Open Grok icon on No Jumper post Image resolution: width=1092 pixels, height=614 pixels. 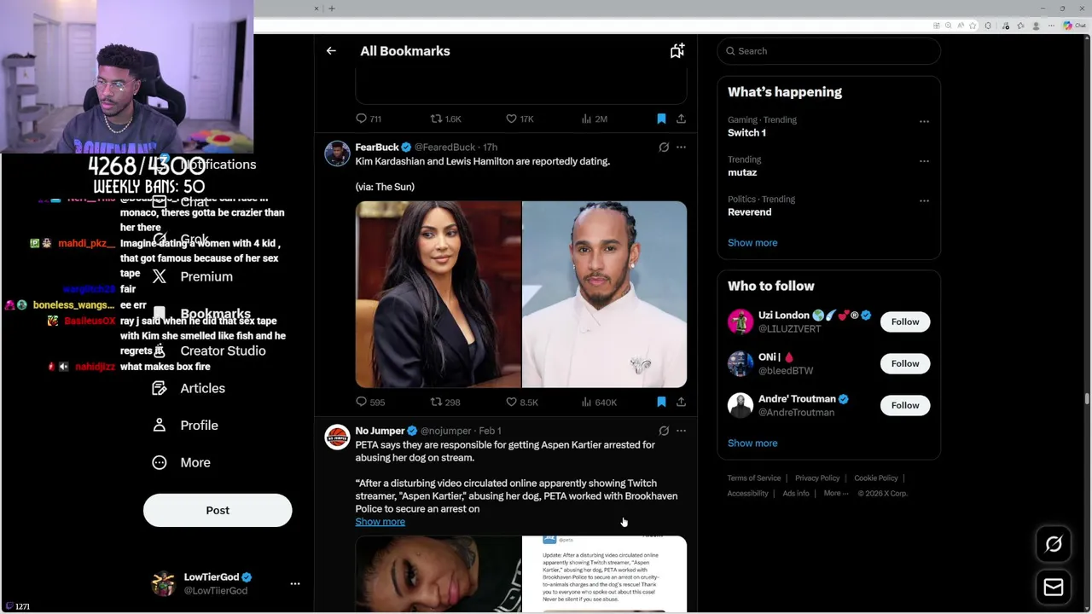[x=664, y=431]
